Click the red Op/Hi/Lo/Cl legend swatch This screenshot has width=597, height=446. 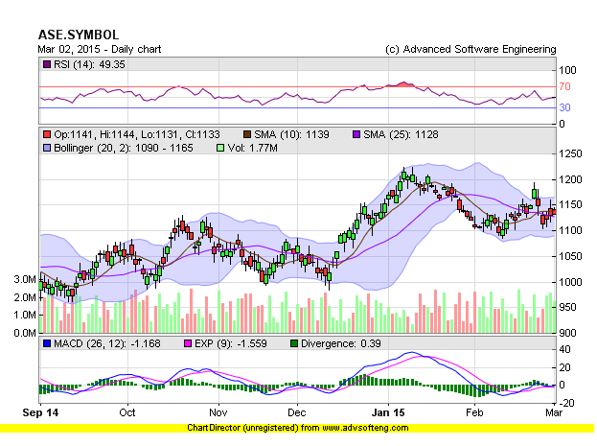pyautogui.click(x=46, y=134)
